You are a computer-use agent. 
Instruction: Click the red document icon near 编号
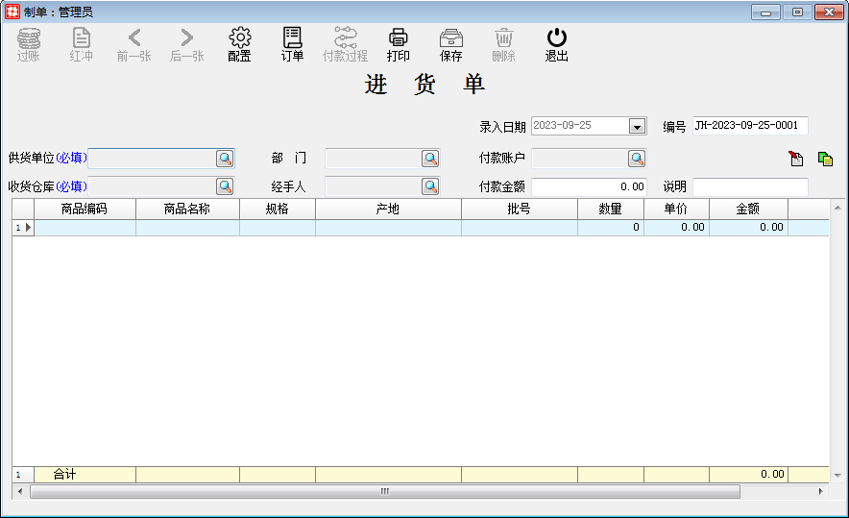(x=796, y=159)
